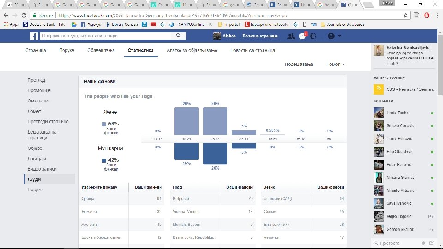The height and width of the screenshot is (249, 443).
Task: Select the Статистика tab
Action: tap(140, 50)
